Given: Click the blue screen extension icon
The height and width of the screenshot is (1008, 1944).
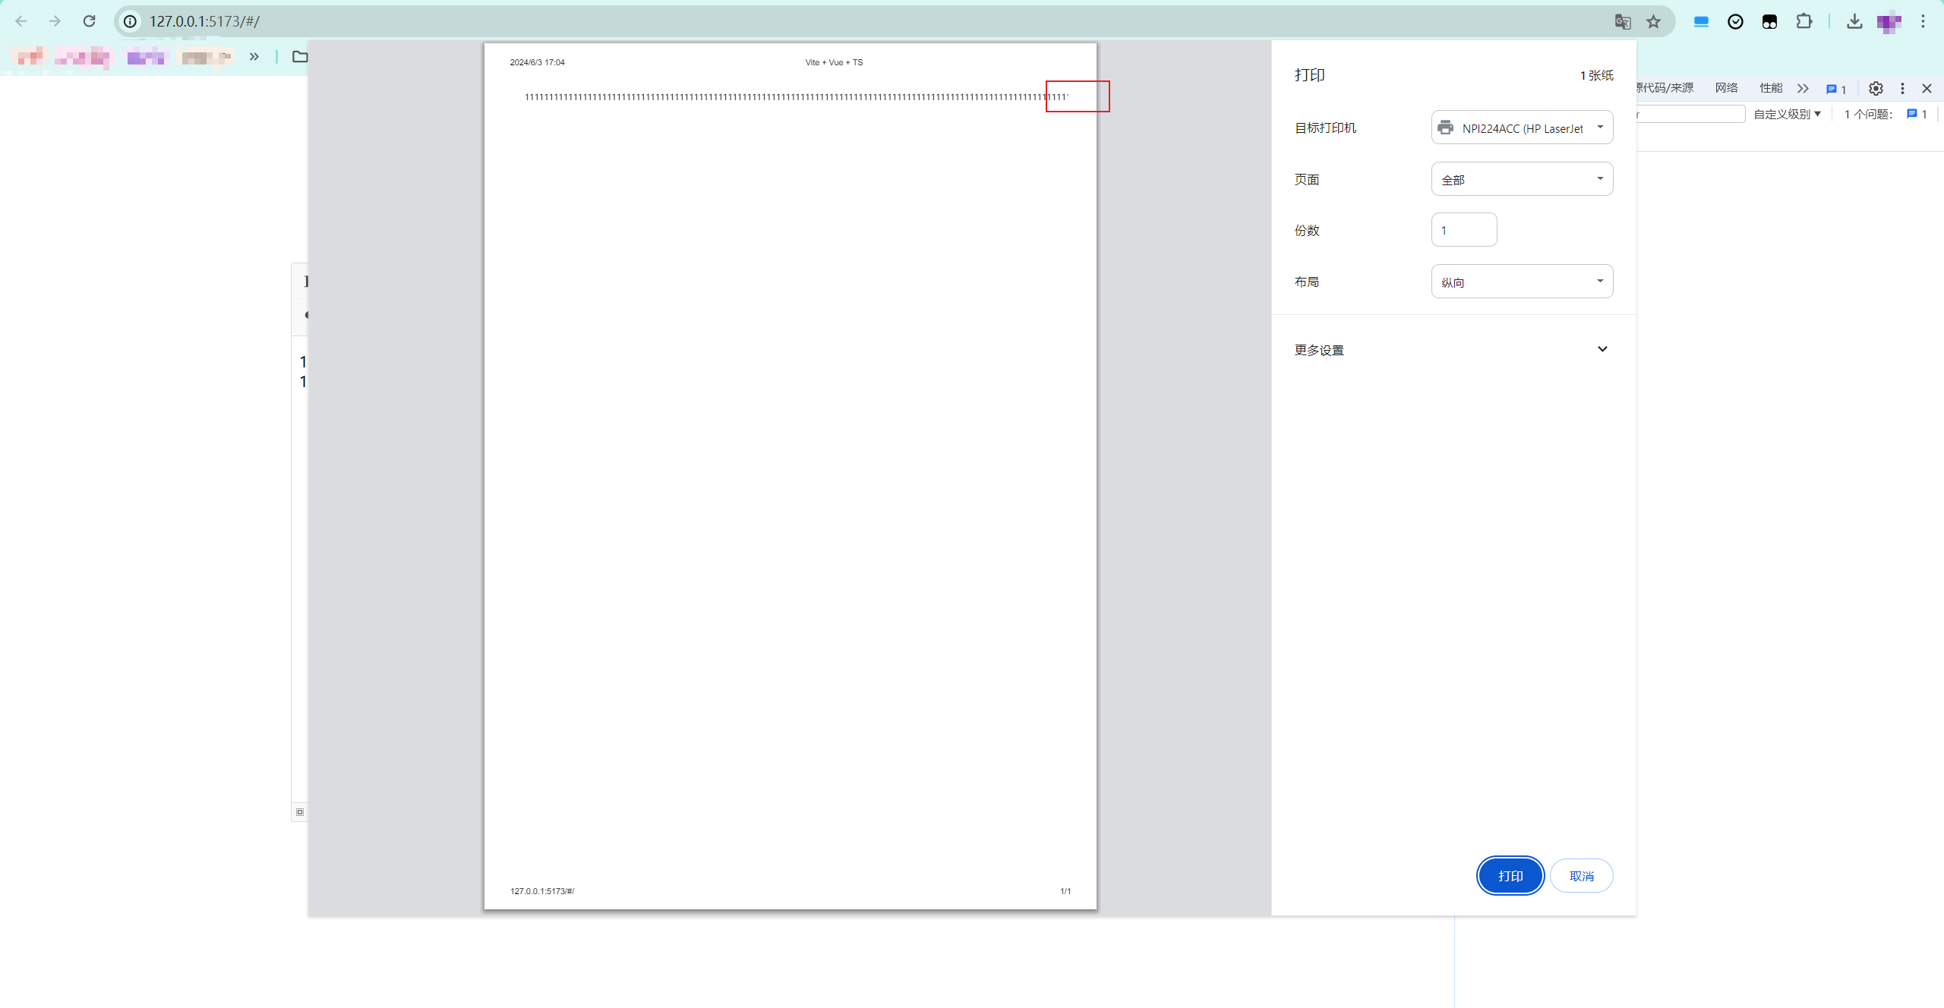Looking at the screenshot, I should [1701, 21].
